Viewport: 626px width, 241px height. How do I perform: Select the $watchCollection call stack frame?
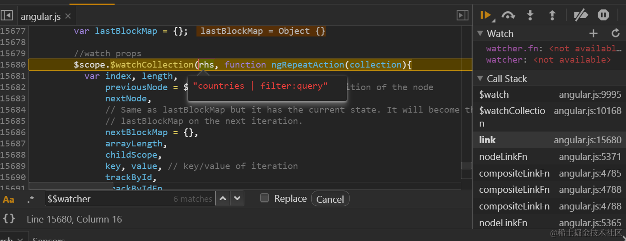[549, 117]
